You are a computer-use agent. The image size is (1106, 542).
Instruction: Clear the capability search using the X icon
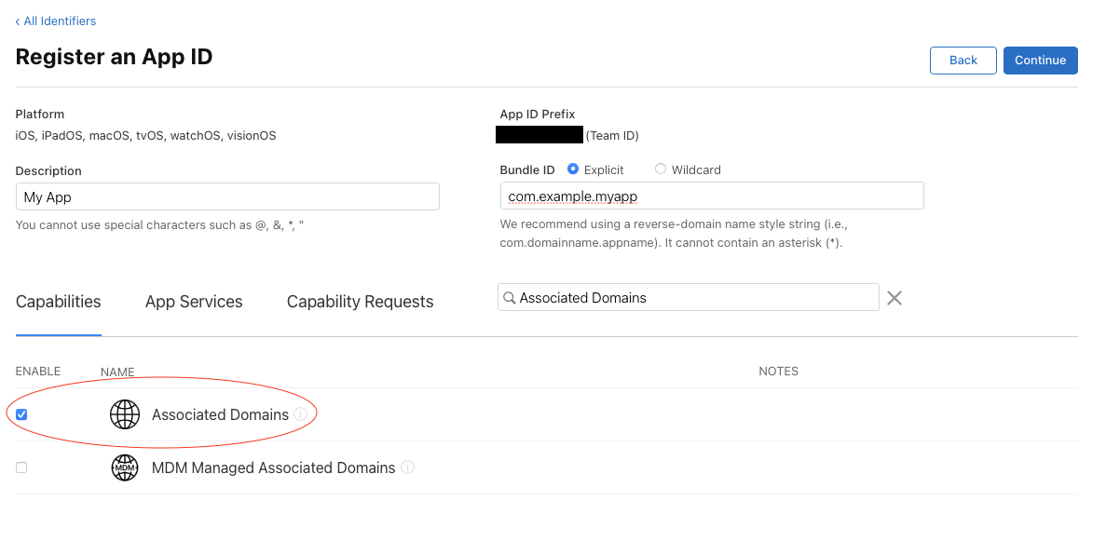click(x=894, y=297)
